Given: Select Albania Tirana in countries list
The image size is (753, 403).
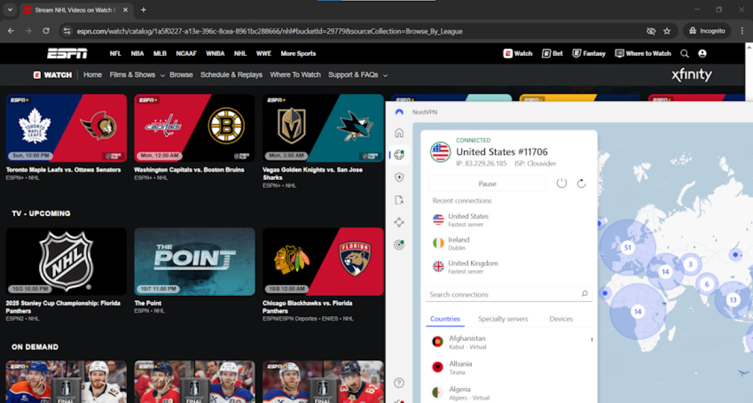Looking at the screenshot, I should pyautogui.click(x=509, y=367).
